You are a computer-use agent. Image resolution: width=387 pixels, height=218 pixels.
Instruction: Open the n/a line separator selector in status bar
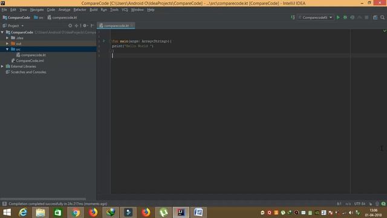click(348, 203)
